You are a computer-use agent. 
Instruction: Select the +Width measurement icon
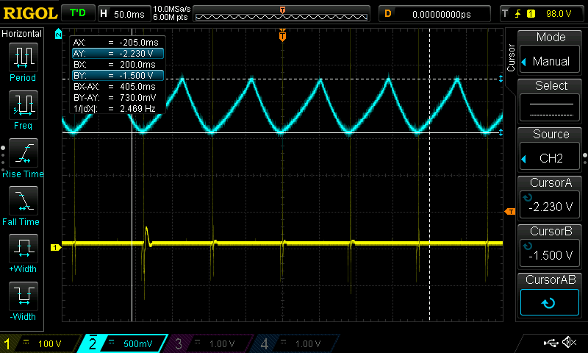click(x=24, y=248)
